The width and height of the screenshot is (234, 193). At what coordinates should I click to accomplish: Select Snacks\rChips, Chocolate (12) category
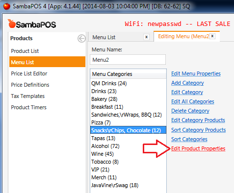pyautogui.click(x=128, y=130)
